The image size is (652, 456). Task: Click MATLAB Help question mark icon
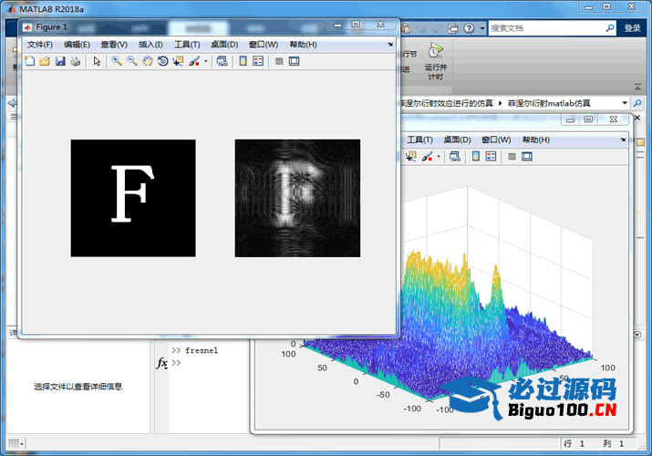click(469, 28)
